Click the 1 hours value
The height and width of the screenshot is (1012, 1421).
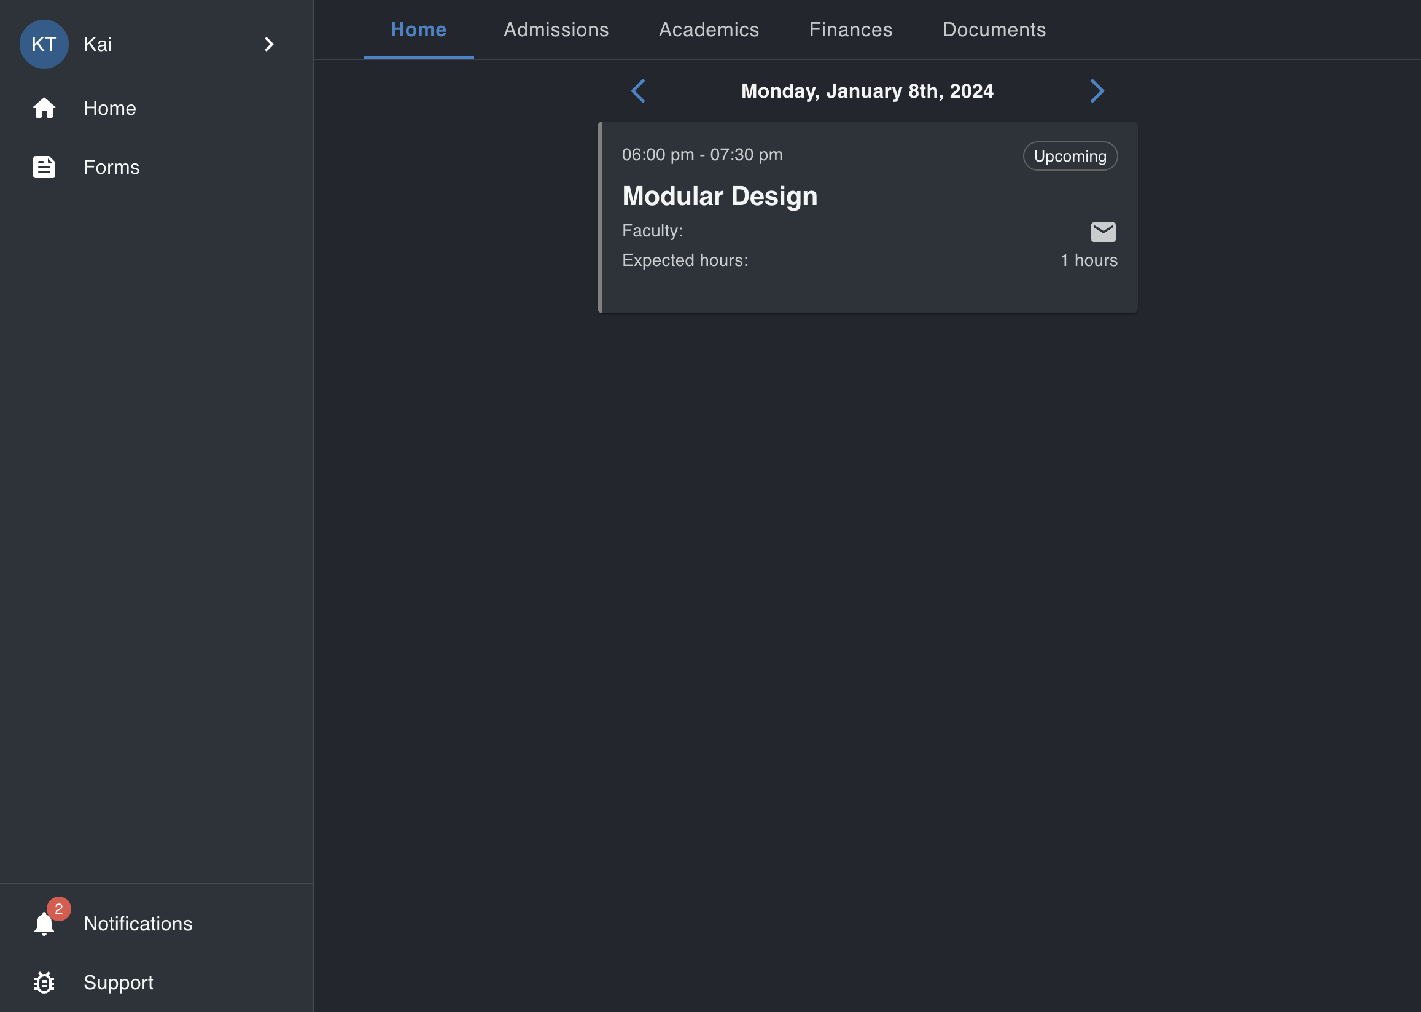click(1089, 260)
